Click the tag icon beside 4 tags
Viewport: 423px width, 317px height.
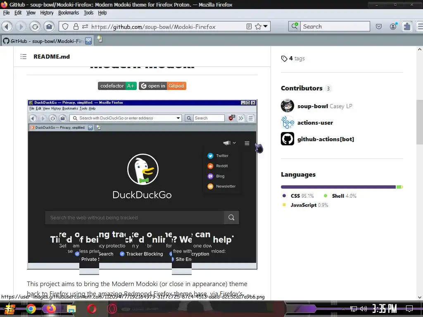[x=284, y=59]
